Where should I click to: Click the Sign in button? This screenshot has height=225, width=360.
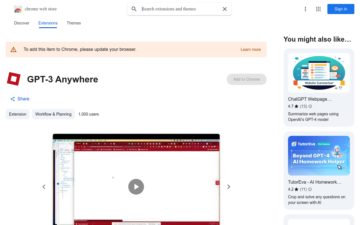point(341,9)
